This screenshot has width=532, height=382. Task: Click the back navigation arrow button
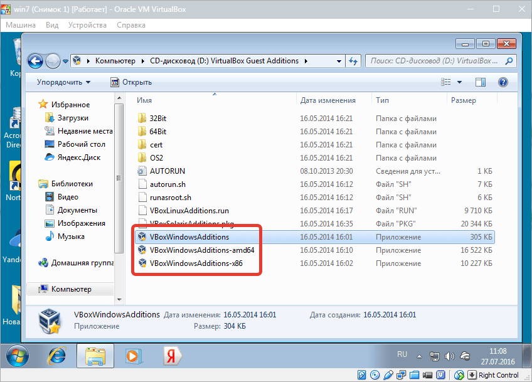tap(36, 61)
